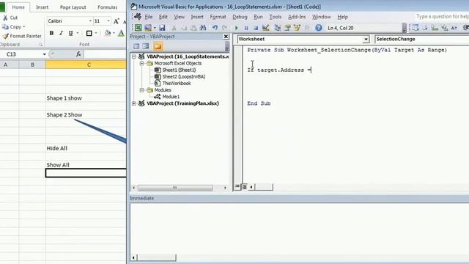Open the Edit menu in VBA editor
Viewport: 469px width, 264px height.
[163, 17]
